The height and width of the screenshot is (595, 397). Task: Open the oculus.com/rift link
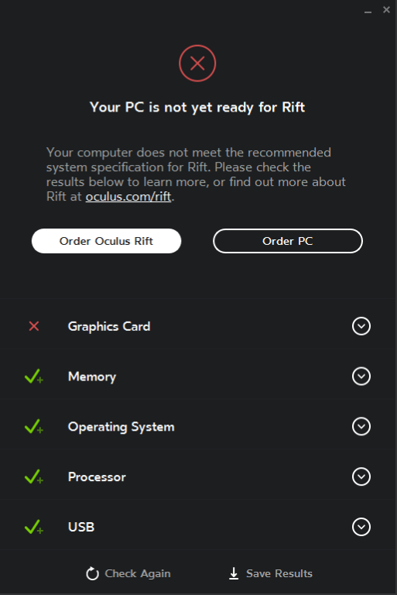coord(128,197)
